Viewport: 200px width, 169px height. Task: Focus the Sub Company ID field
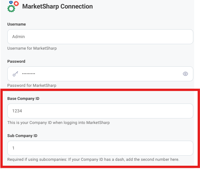(100, 148)
